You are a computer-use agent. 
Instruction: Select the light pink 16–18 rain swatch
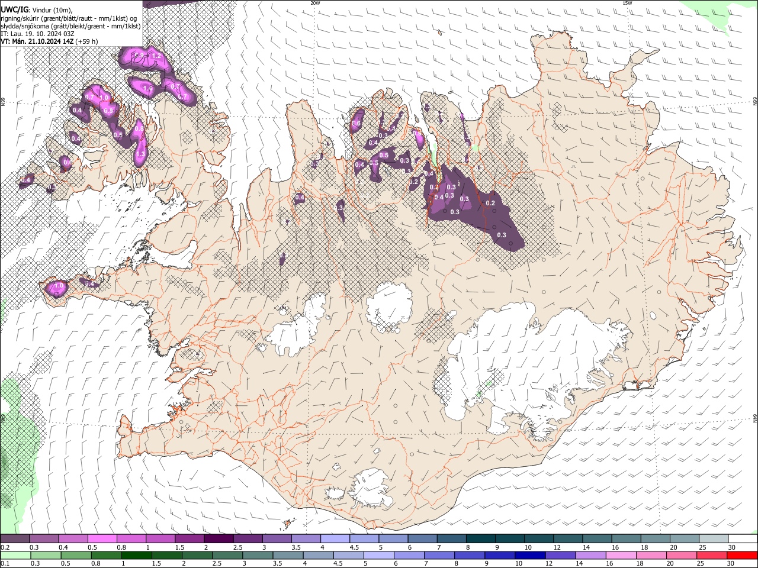[x=621, y=555]
